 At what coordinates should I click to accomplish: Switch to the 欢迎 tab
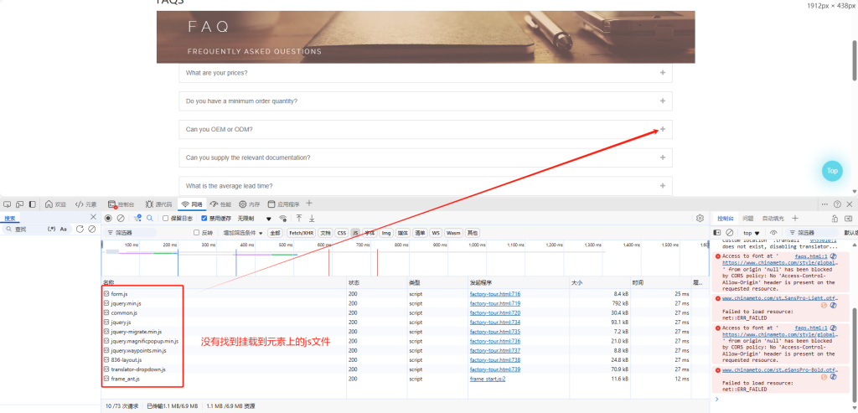(56, 204)
